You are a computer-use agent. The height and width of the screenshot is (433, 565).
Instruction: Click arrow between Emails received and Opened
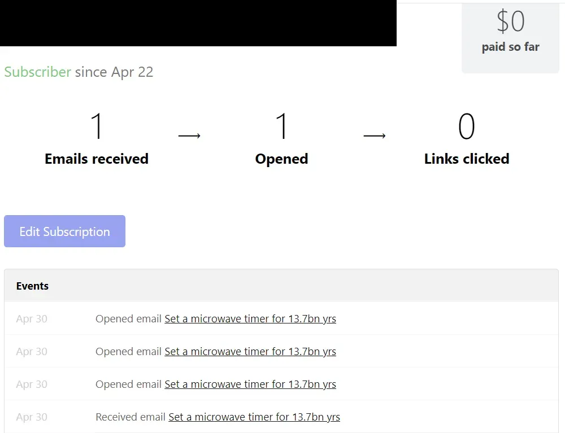coord(189,135)
